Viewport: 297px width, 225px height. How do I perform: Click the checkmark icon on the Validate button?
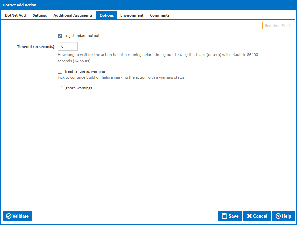(8, 216)
